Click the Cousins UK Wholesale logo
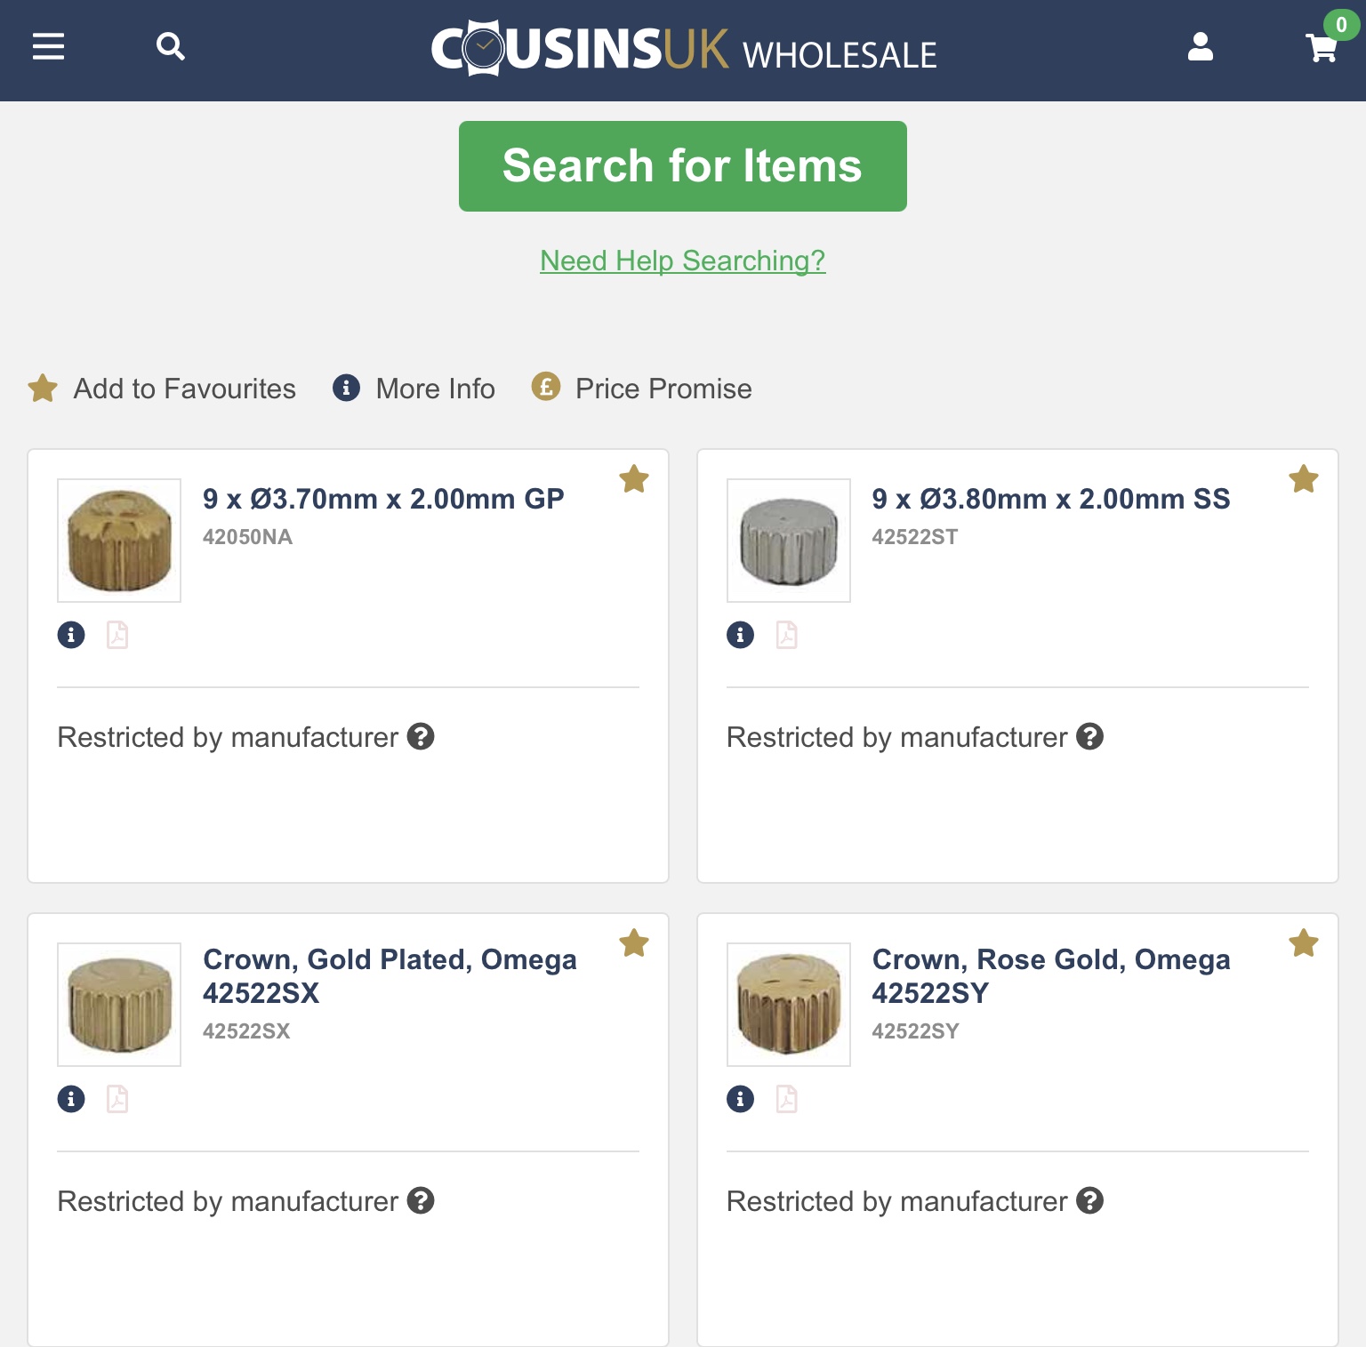The width and height of the screenshot is (1366, 1347). [x=683, y=48]
